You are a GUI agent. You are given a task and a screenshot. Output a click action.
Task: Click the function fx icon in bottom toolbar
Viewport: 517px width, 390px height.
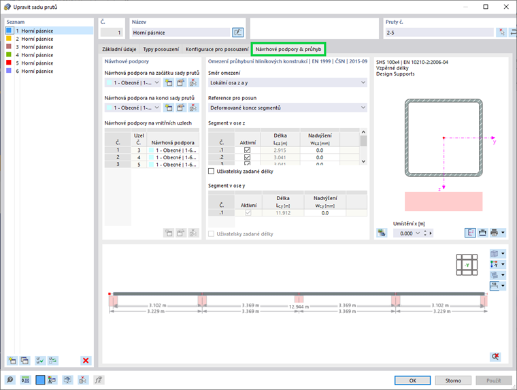(98, 380)
